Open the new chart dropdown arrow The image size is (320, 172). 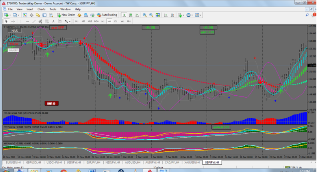tap(10, 15)
